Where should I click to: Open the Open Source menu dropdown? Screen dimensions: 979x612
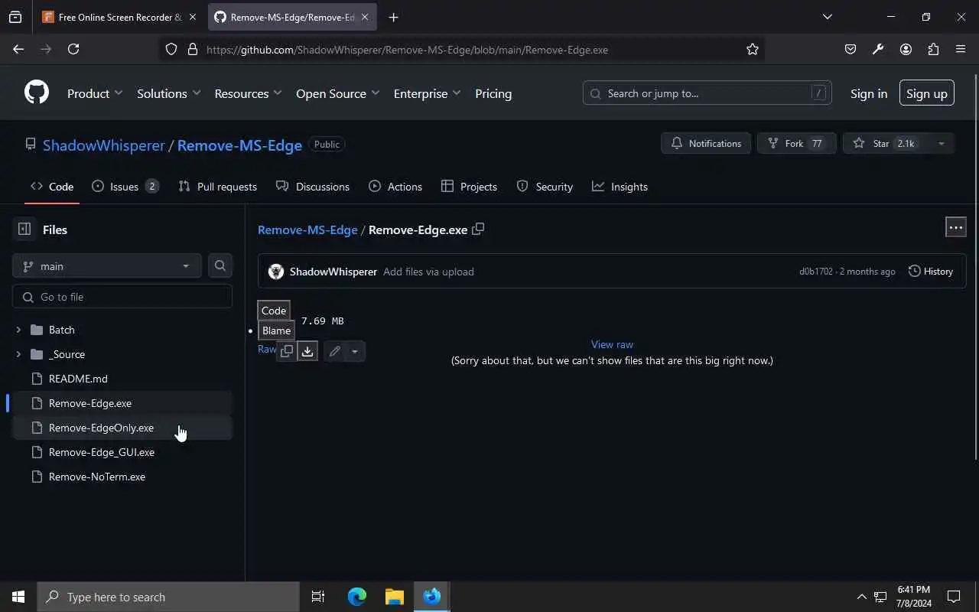coord(337,93)
